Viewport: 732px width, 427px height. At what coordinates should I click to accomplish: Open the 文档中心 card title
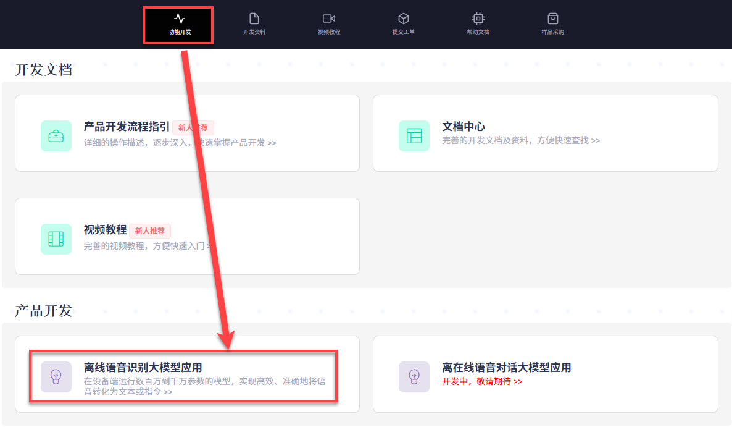pyautogui.click(x=464, y=127)
